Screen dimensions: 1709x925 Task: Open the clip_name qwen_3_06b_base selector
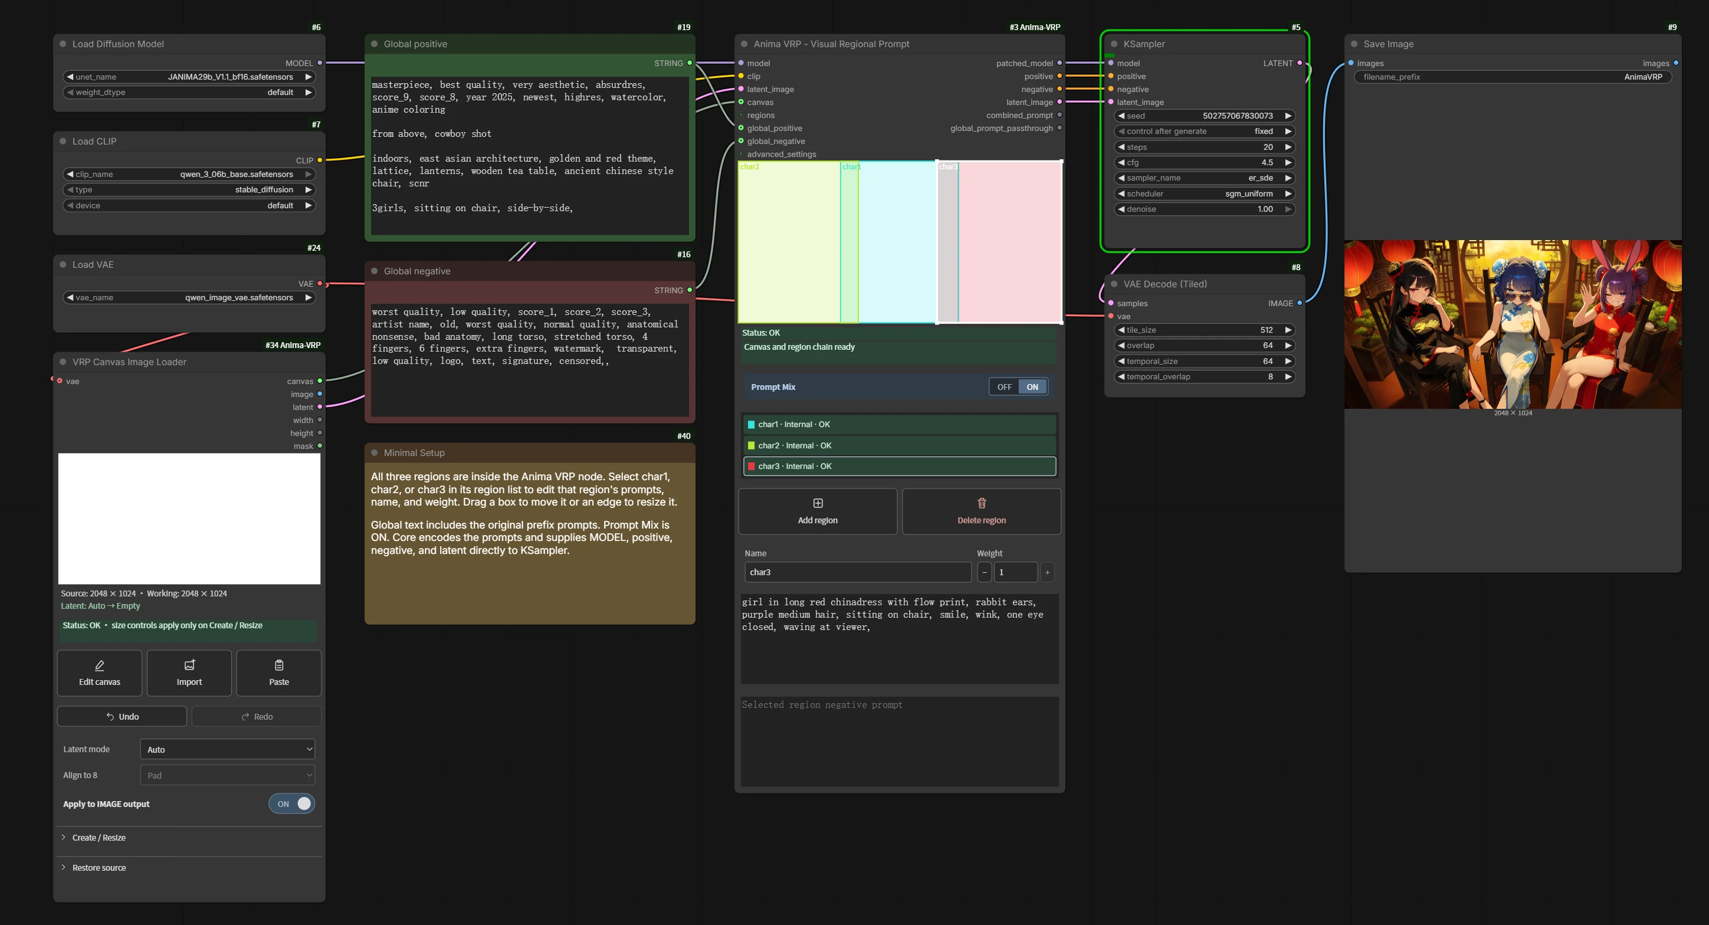pos(189,175)
